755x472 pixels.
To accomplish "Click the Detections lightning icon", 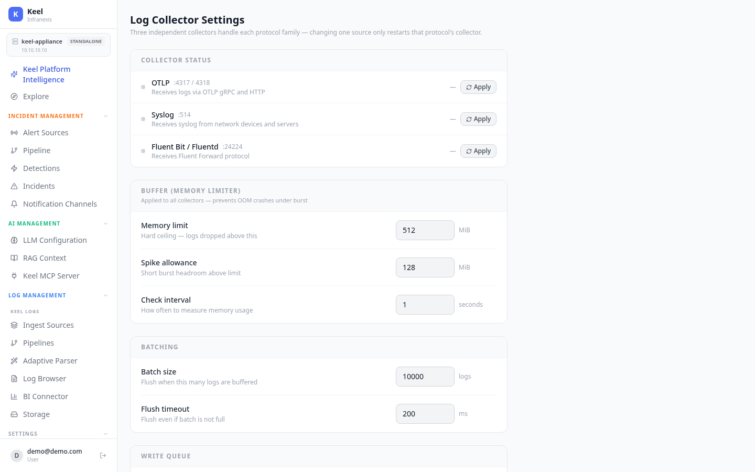I will (x=14, y=168).
